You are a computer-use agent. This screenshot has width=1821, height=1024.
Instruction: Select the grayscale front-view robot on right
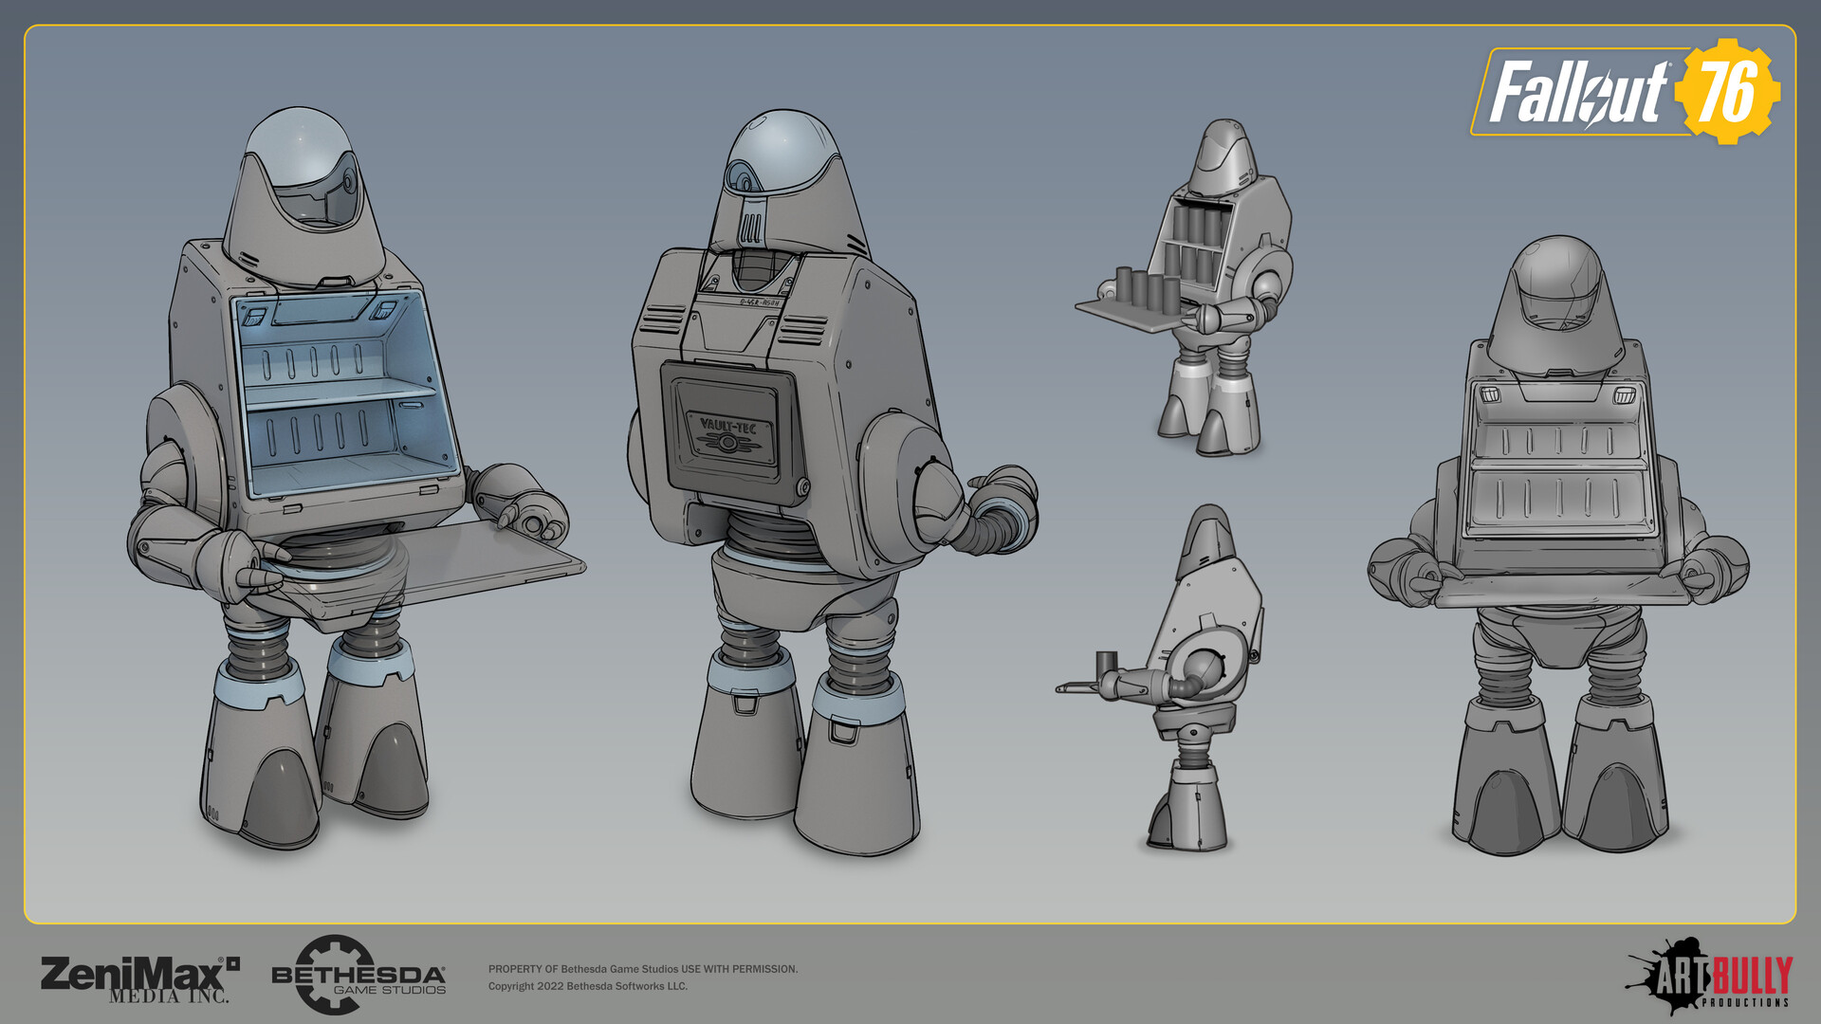pyautogui.click(x=1557, y=545)
